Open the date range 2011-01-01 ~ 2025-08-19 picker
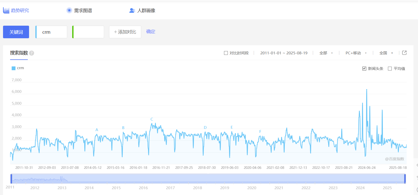 (x=284, y=53)
